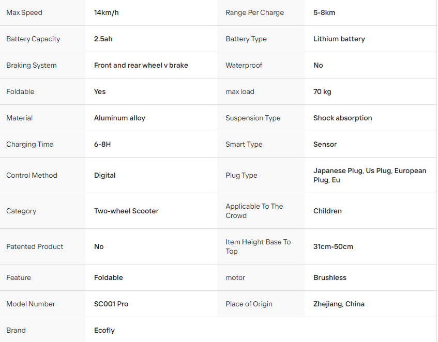Image resolution: width=438 pixels, height=342 pixels.
Task: Select the Lithium battery text
Action: pos(339,39)
